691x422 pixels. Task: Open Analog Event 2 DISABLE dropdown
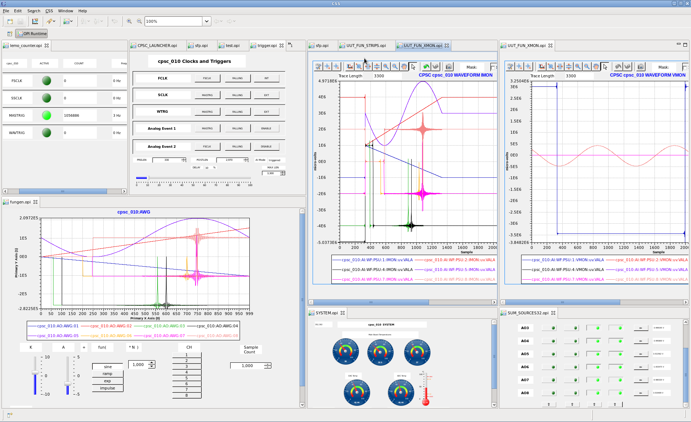click(266, 147)
